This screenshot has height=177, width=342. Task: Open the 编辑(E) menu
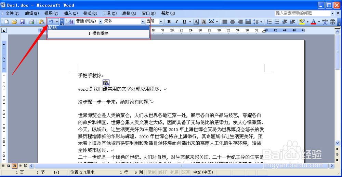[x=32, y=13]
